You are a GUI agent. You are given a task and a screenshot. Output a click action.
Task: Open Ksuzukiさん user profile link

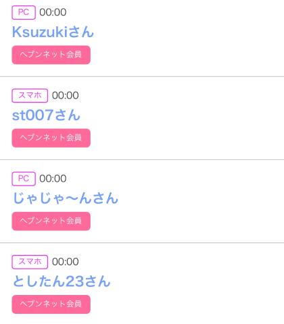53,32
